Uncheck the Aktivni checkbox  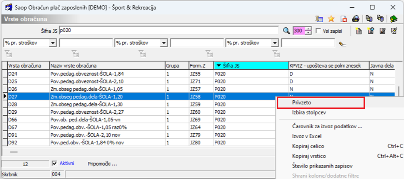click(54, 163)
